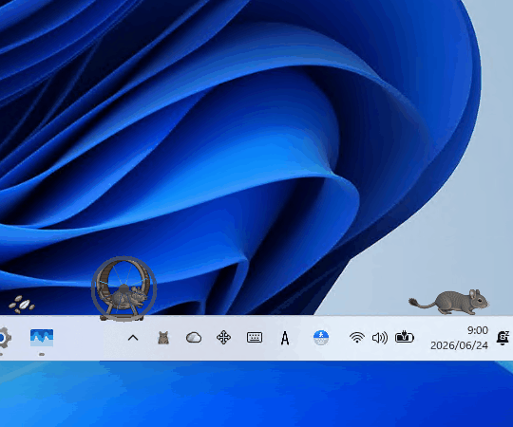
Task: Open notification bell with do-not-disturb badge
Action: click(503, 338)
